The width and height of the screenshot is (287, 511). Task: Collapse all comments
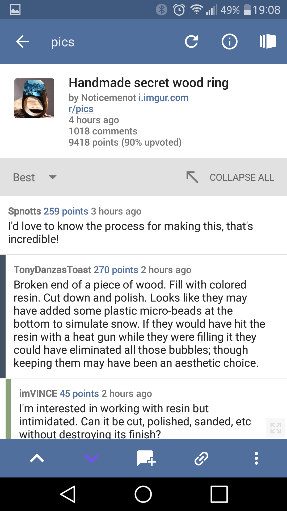pyautogui.click(x=230, y=177)
